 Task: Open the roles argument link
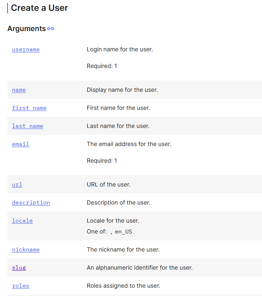21,286
